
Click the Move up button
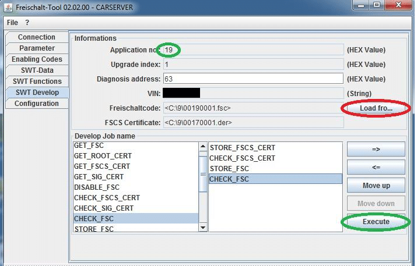click(x=376, y=186)
